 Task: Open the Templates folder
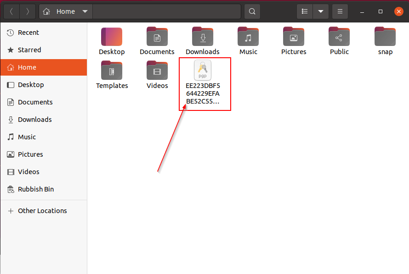(x=112, y=71)
